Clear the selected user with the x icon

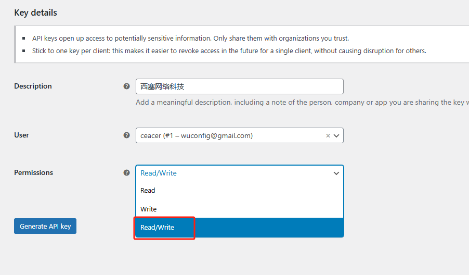tap(328, 136)
